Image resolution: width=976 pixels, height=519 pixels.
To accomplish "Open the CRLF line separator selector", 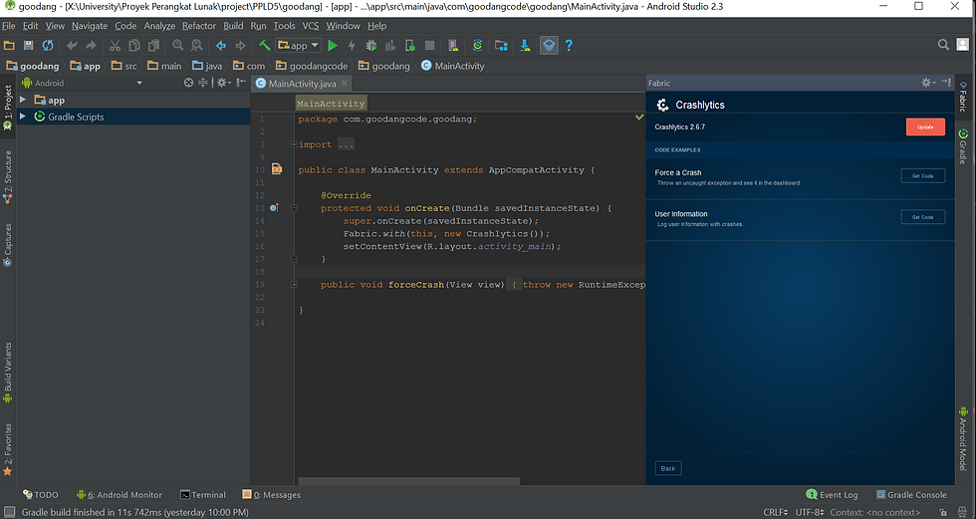I will coord(776,512).
